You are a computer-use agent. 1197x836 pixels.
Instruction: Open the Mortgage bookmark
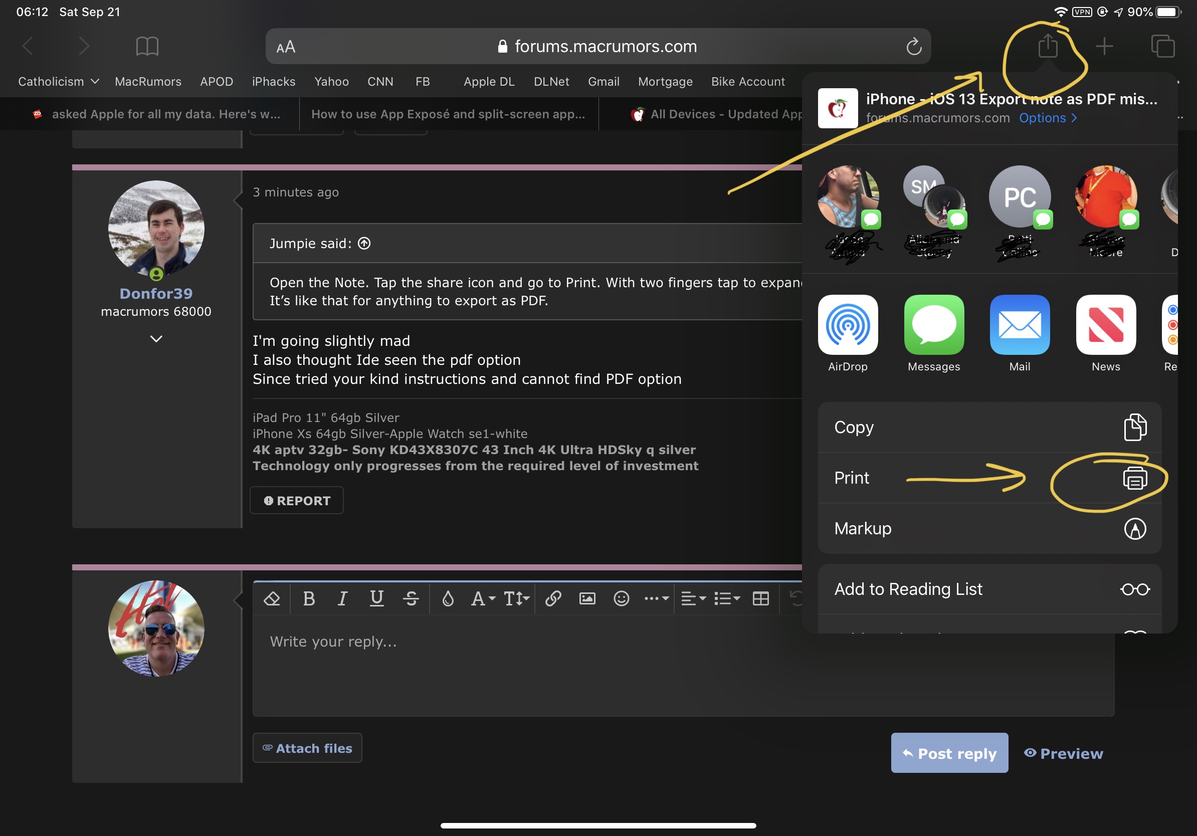point(665,82)
